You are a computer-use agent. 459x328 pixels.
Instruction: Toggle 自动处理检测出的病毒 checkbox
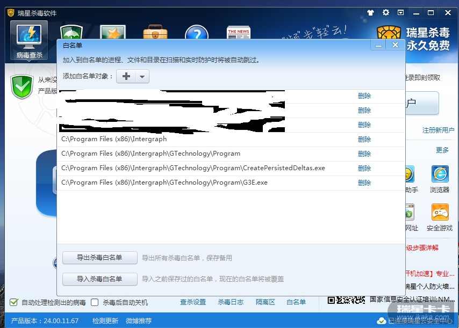(x=13, y=302)
